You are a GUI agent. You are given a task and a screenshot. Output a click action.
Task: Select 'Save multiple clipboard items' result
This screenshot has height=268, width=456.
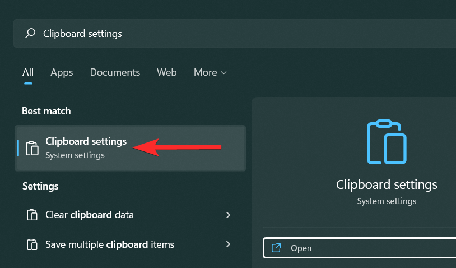(110, 244)
